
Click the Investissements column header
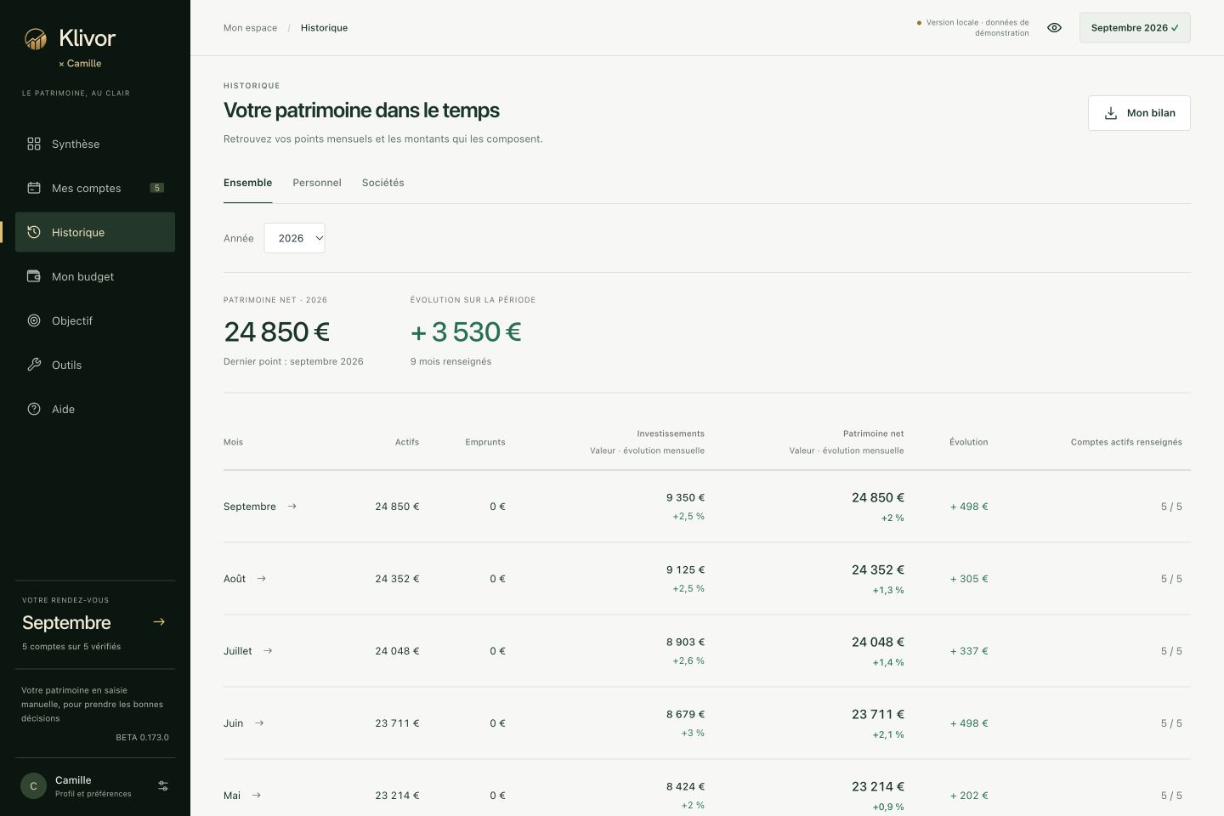click(671, 433)
